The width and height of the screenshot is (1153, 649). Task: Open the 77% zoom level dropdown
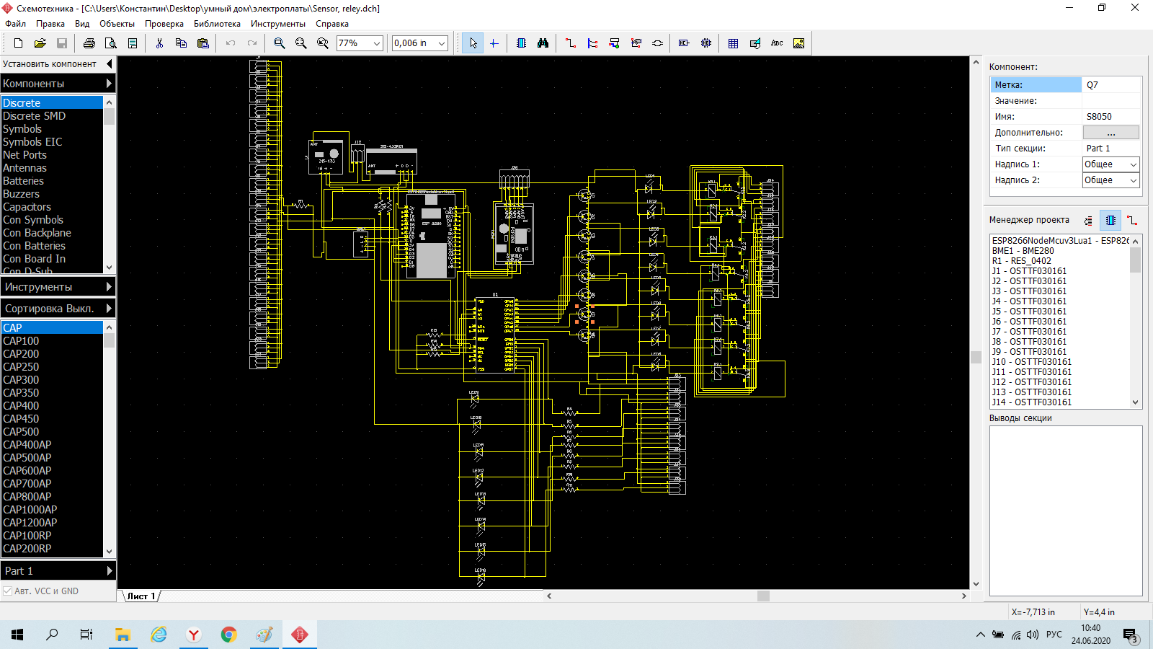[376, 43]
